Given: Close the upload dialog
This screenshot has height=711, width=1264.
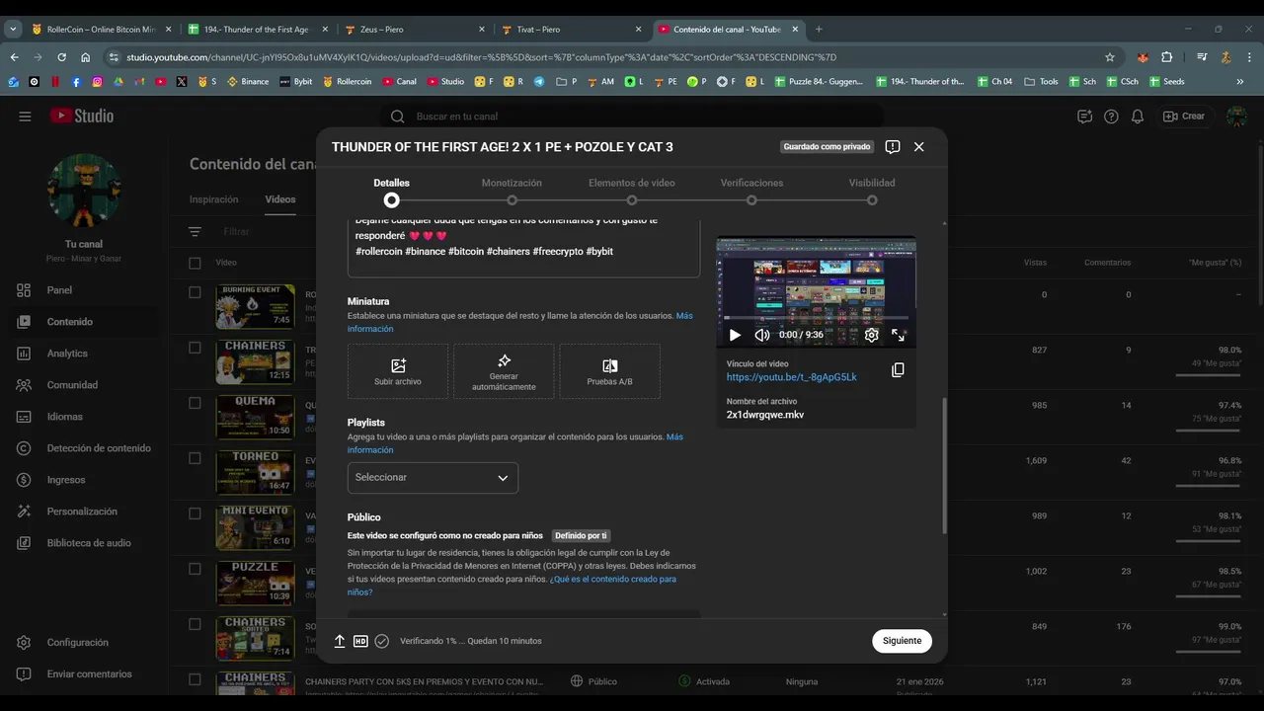Looking at the screenshot, I should (919, 147).
